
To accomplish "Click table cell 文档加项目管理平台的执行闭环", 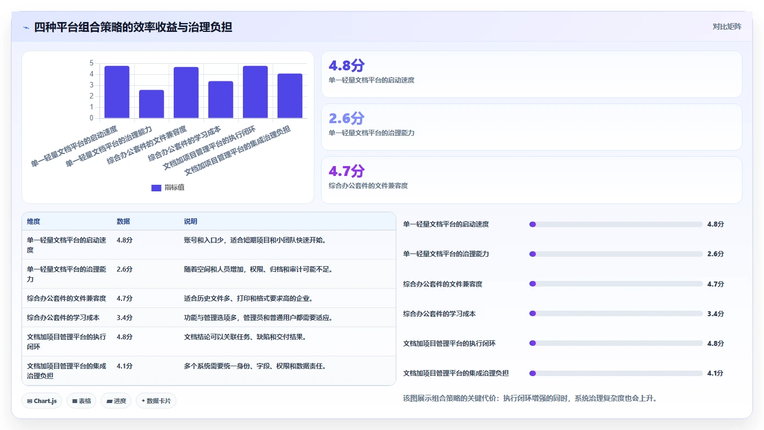I will pos(67,342).
